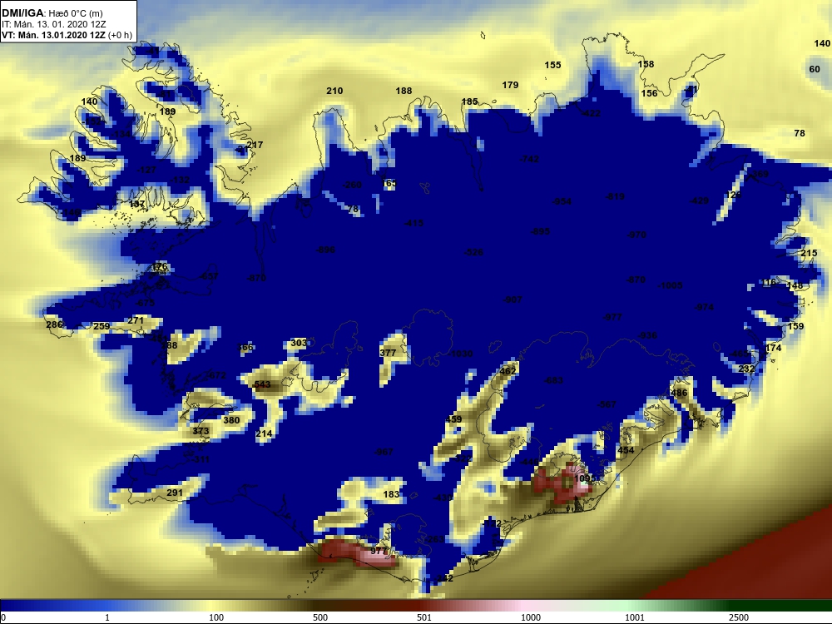Select the -936 value label
Screen dimensions: 832x624
(647, 335)
